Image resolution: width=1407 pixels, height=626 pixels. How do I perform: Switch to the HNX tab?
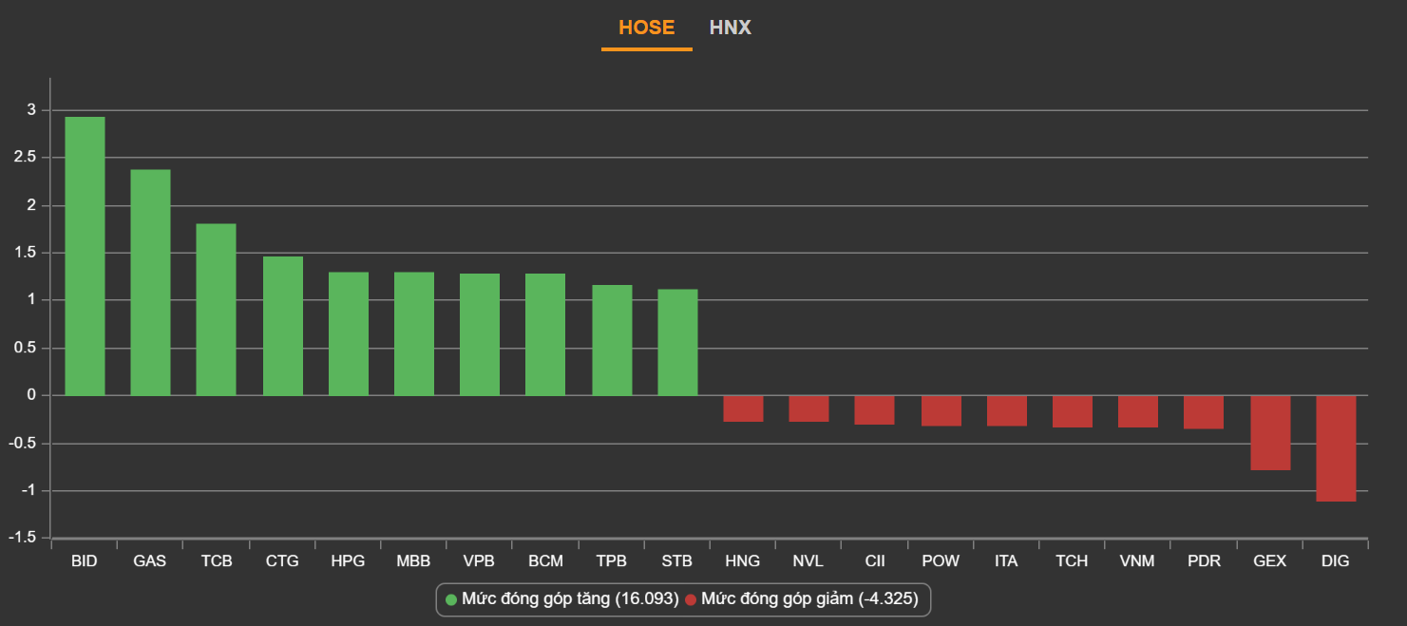pyautogui.click(x=730, y=28)
